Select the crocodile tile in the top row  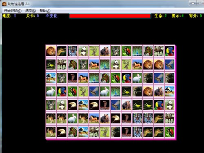62,51
